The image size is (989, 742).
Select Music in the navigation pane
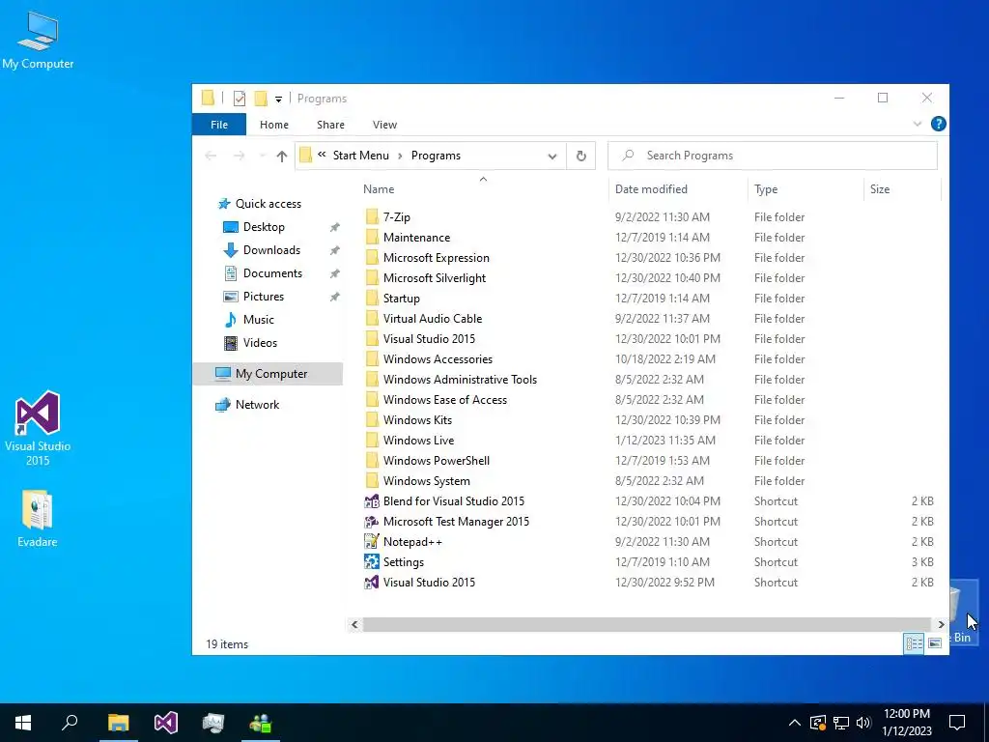tap(258, 320)
